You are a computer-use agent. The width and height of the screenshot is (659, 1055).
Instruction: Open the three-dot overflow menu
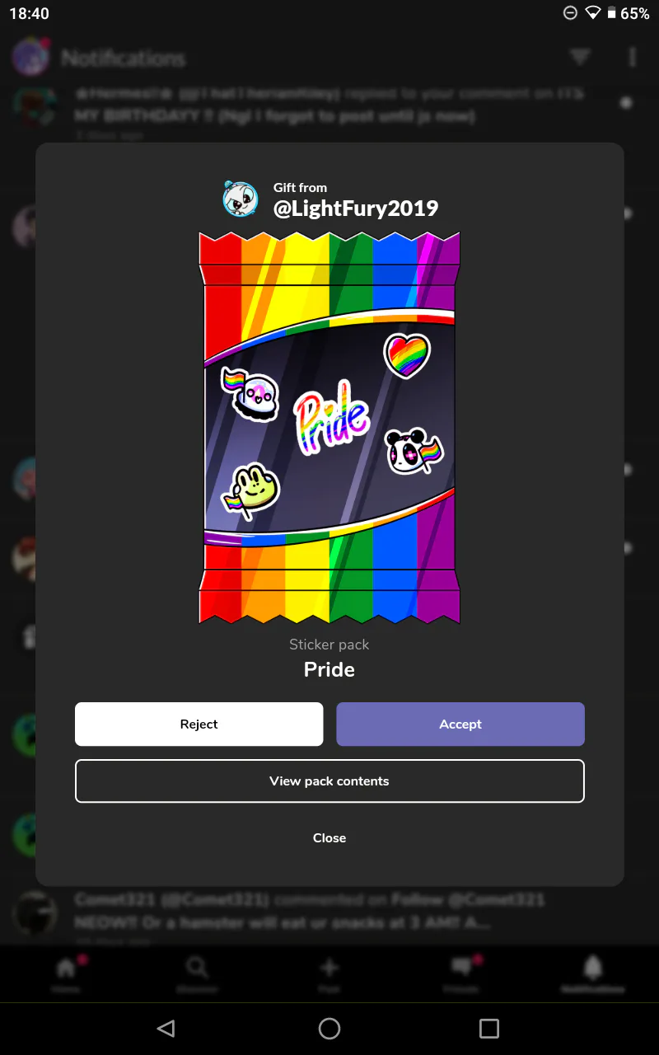[x=632, y=57]
